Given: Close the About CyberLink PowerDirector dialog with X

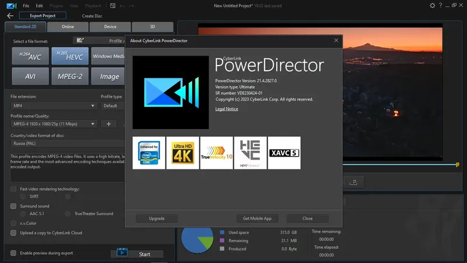Looking at the screenshot, I should (336, 40).
